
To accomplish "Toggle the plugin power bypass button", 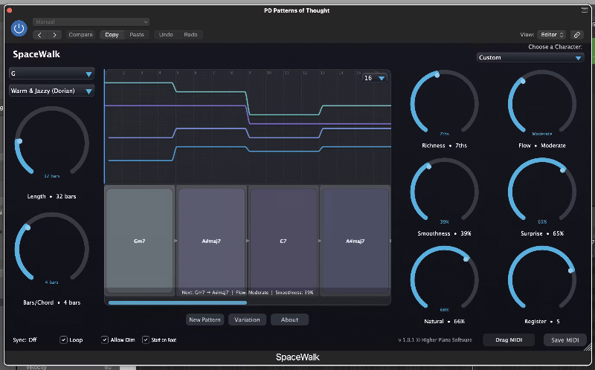I will click(x=19, y=28).
